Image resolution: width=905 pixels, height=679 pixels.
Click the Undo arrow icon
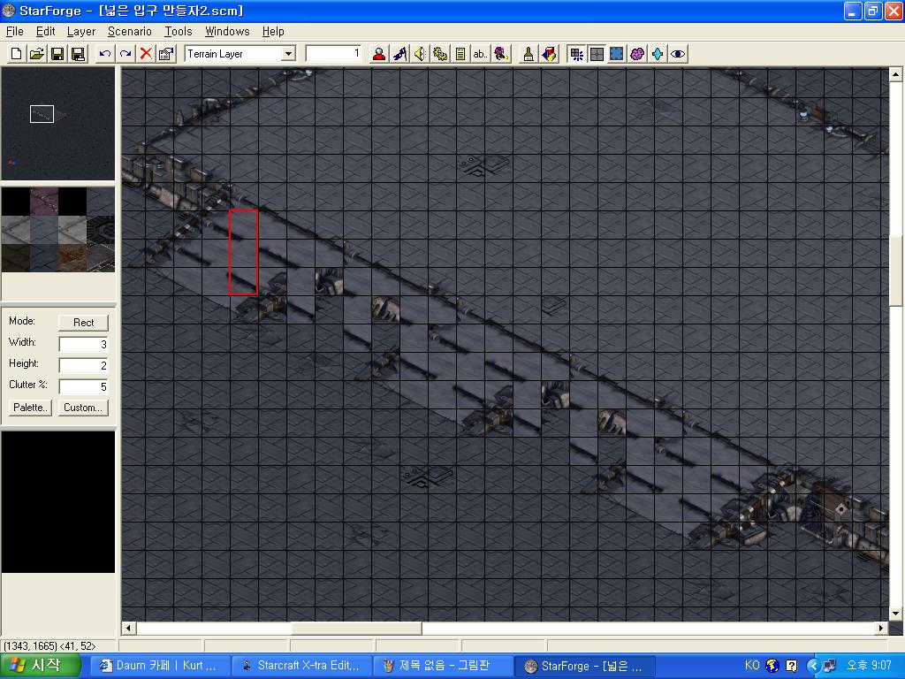coord(104,54)
